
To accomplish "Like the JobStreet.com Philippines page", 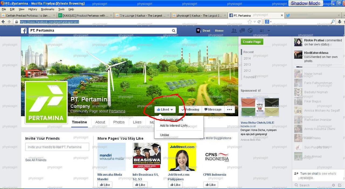I will [x=175, y=185].
